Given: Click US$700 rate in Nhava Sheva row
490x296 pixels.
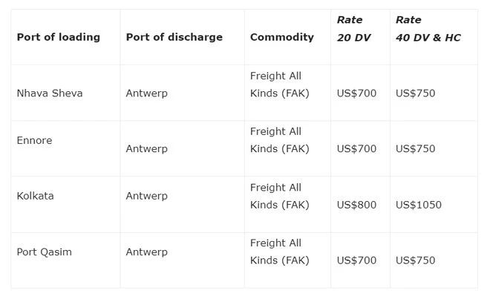Looking at the screenshot, I should point(356,93).
